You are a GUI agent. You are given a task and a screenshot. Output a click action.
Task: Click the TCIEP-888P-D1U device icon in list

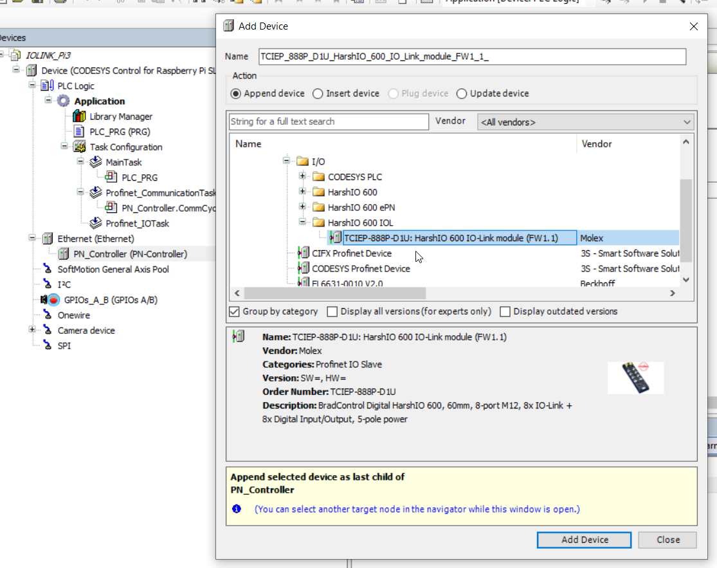336,237
